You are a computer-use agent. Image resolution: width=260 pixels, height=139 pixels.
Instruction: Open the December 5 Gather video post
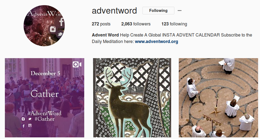[x=44, y=98]
